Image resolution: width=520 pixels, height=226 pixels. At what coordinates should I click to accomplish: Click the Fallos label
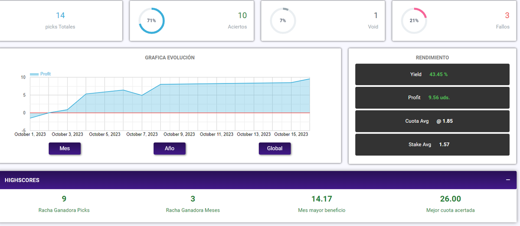coord(503,27)
